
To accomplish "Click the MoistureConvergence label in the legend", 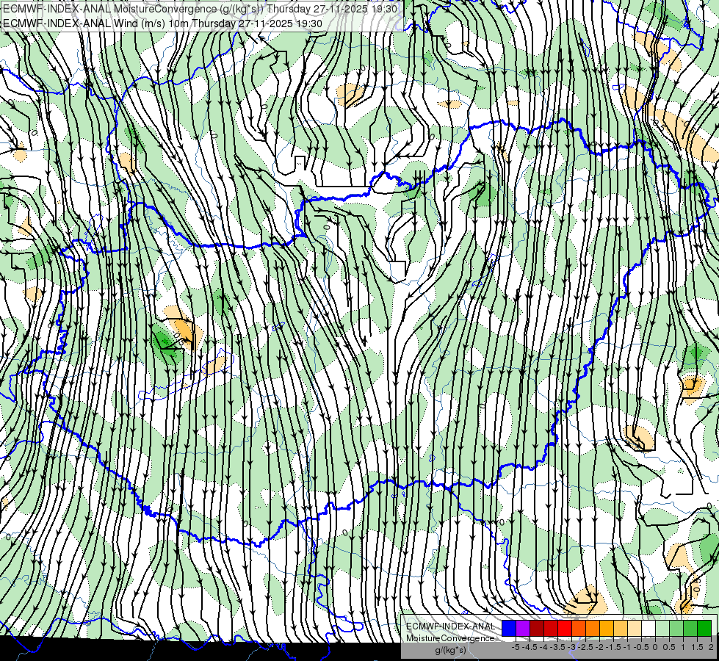I will [x=450, y=638].
